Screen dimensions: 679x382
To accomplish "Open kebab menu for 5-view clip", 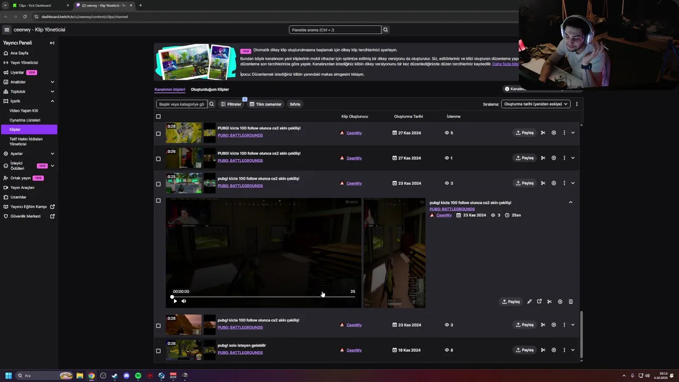I will [564, 133].
